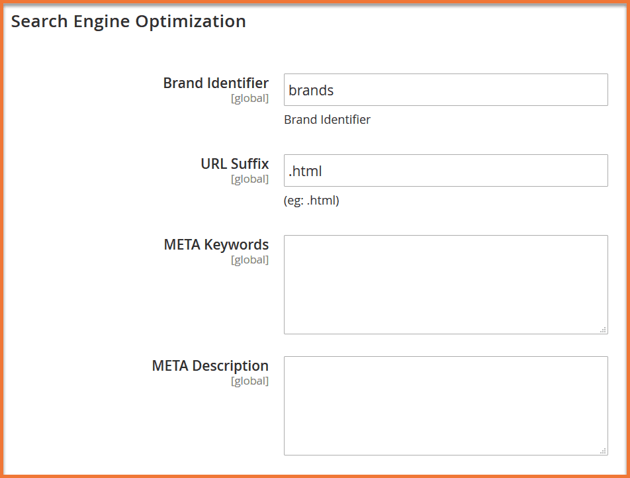Viewport: 630px width, 478px height.
Task: Place cursor on the '.html' value text
Action: (x=306, y=171)
